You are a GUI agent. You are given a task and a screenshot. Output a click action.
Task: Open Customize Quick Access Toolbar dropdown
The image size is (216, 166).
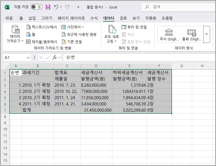(78, 7)
